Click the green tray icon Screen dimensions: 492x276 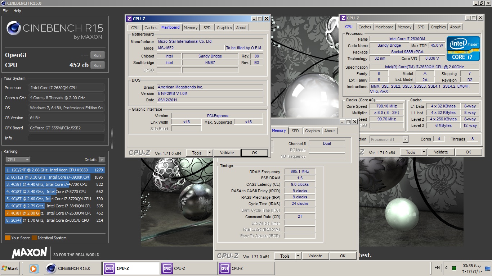coord(454,268)
